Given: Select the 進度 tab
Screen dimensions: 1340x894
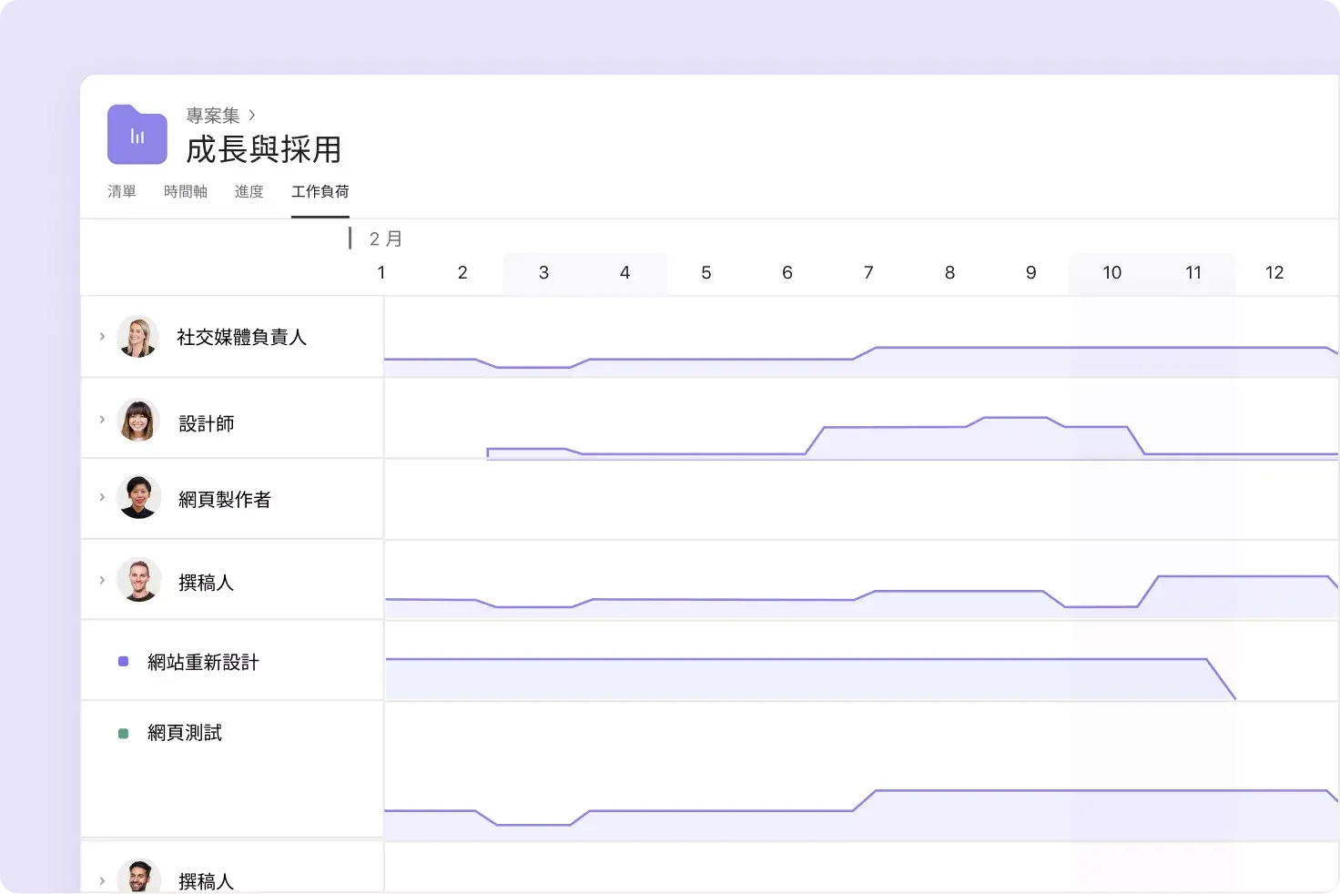Looking at the screenshot, I should tap(249, 191).
